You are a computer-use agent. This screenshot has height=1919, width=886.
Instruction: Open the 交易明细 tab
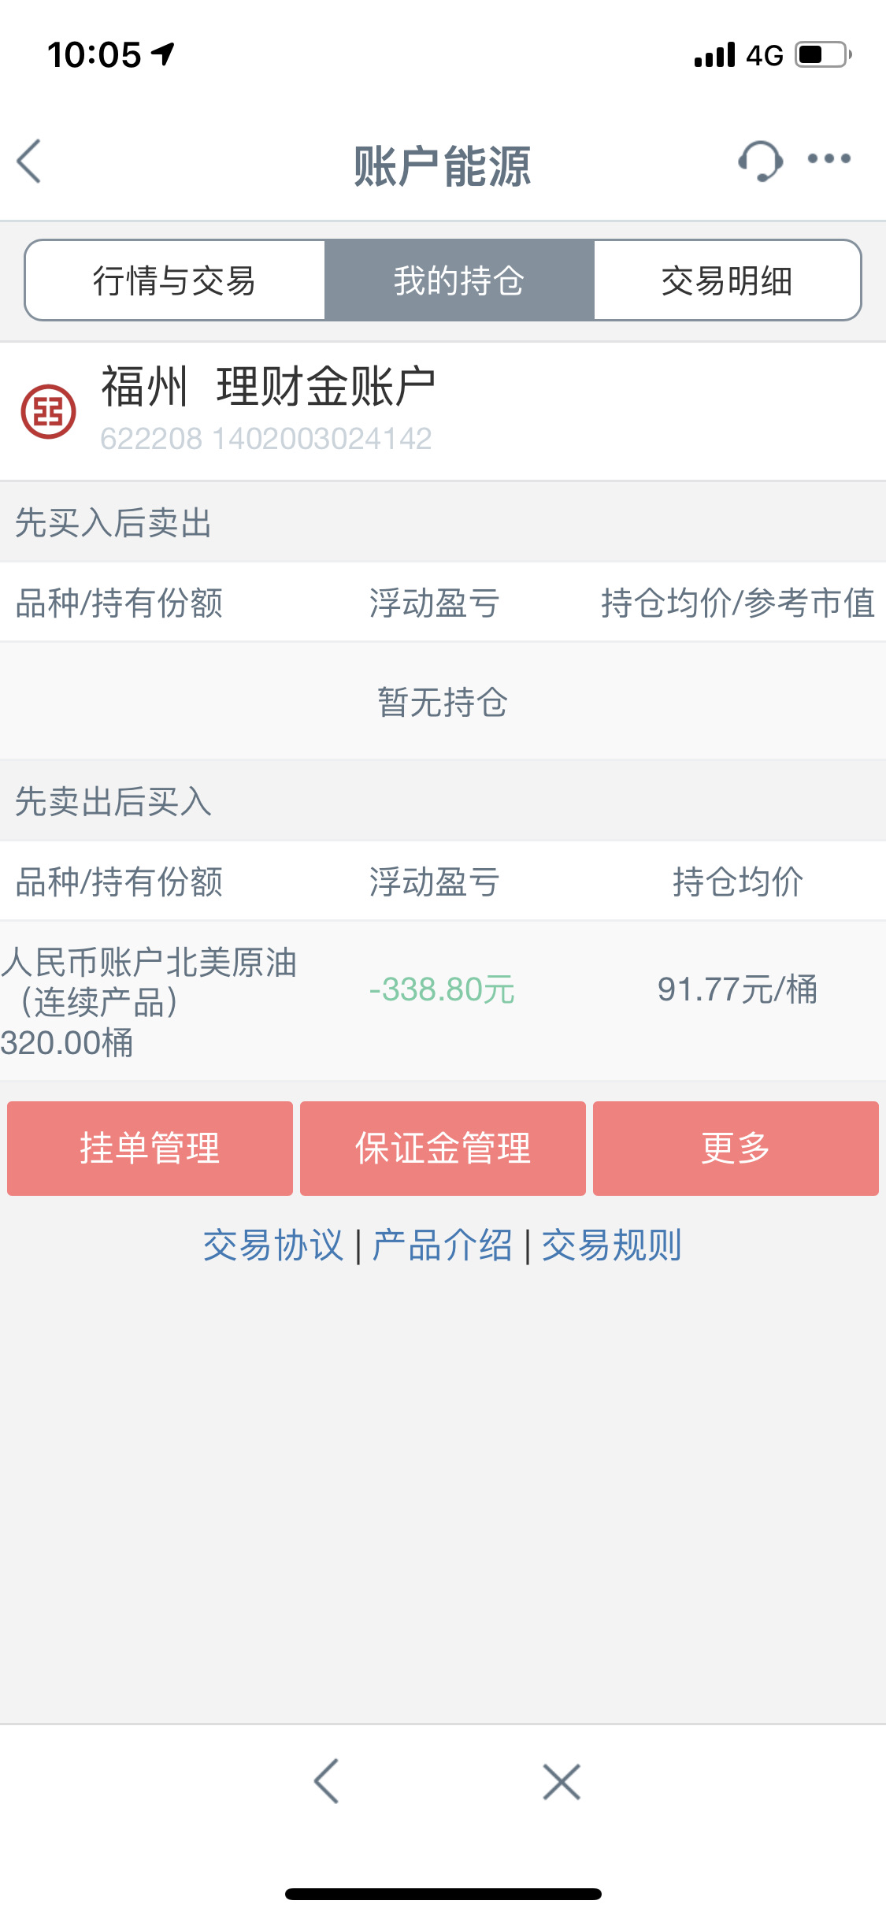click(727, 280)
